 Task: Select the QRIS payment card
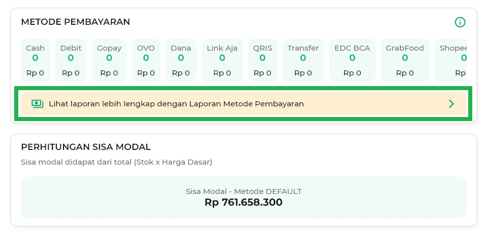point(263,60)
